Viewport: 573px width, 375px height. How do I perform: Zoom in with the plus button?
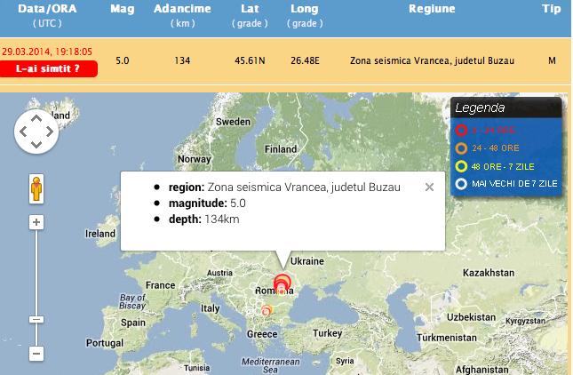36,222
